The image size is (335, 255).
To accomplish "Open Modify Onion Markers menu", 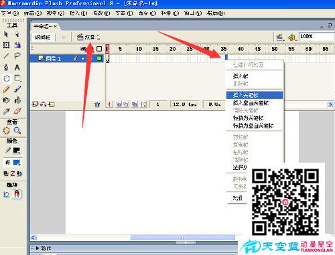I will click(143, 104).
